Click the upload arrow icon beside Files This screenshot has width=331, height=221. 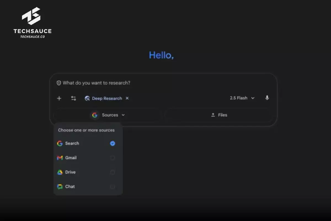[213, 115]
